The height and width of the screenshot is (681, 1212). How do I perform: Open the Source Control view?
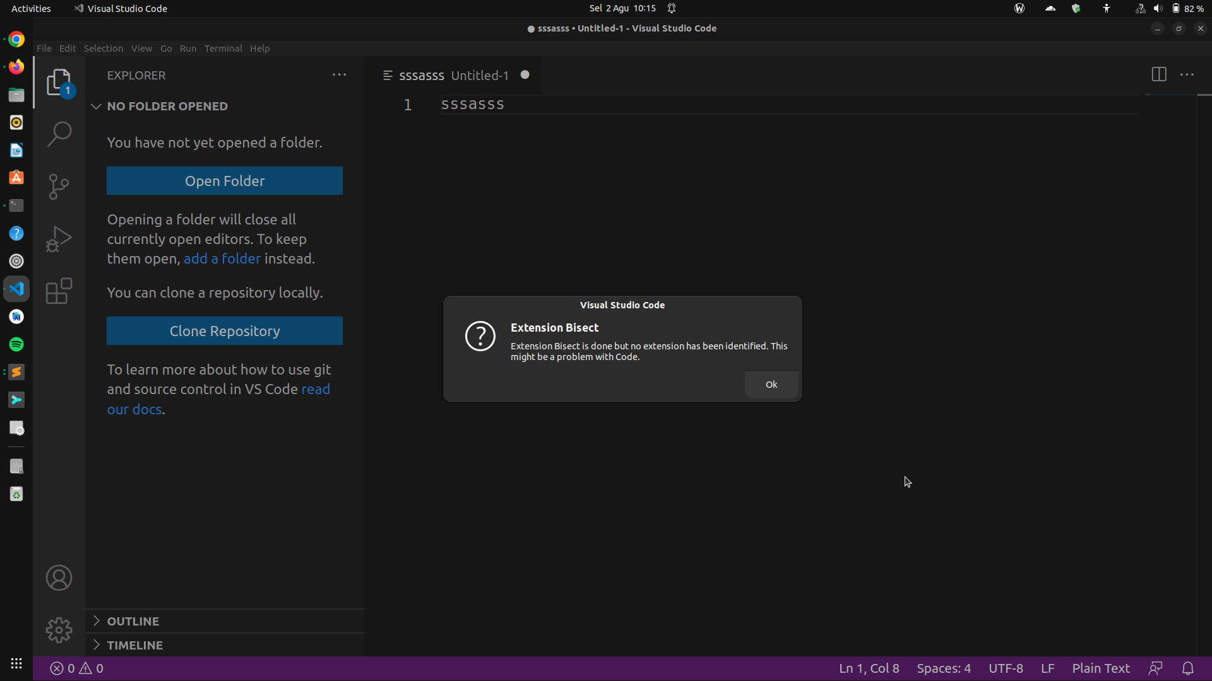58,187
